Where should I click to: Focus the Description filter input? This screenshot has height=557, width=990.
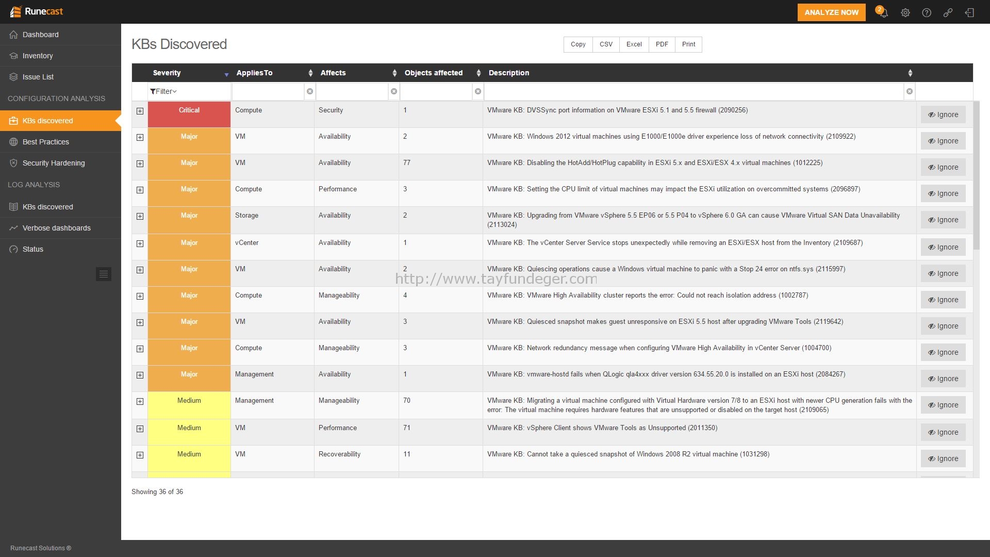(x=694, y=91)
